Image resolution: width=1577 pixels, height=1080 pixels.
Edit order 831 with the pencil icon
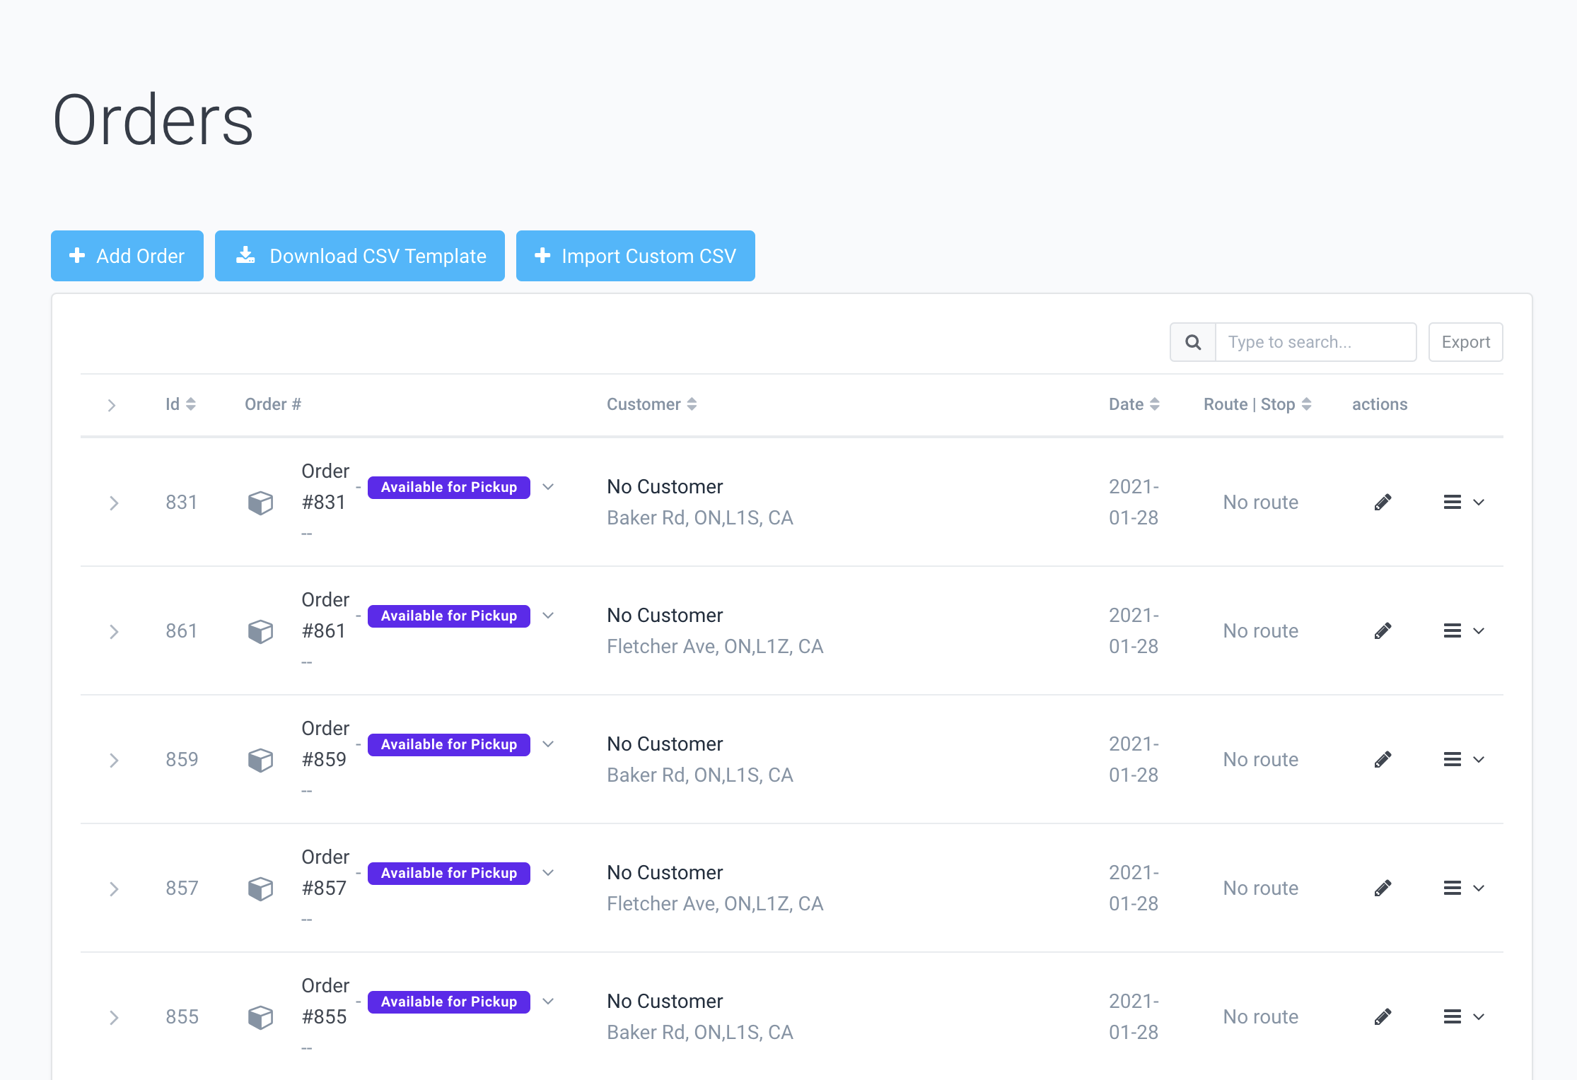click(1383, 503)
